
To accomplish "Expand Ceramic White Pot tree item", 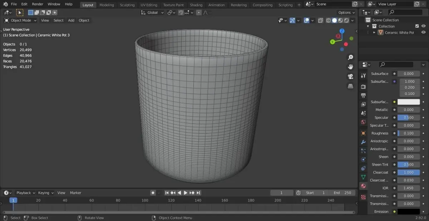I will pyautogui.click(x=374, y=32).
